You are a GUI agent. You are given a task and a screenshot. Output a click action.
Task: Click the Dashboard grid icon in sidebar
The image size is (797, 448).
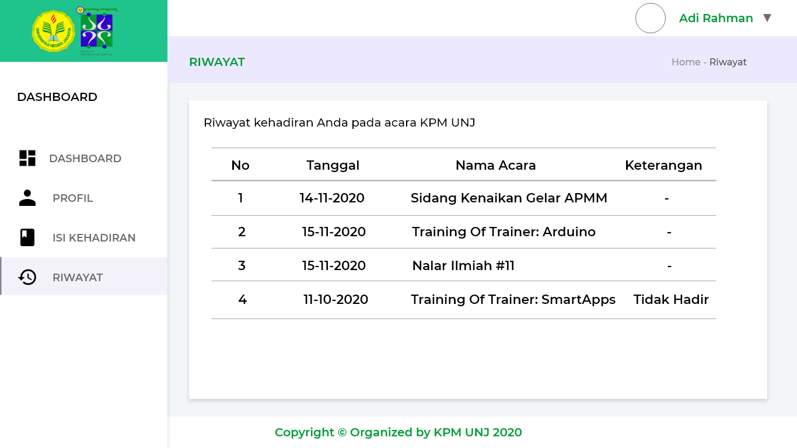pos(27,158)
